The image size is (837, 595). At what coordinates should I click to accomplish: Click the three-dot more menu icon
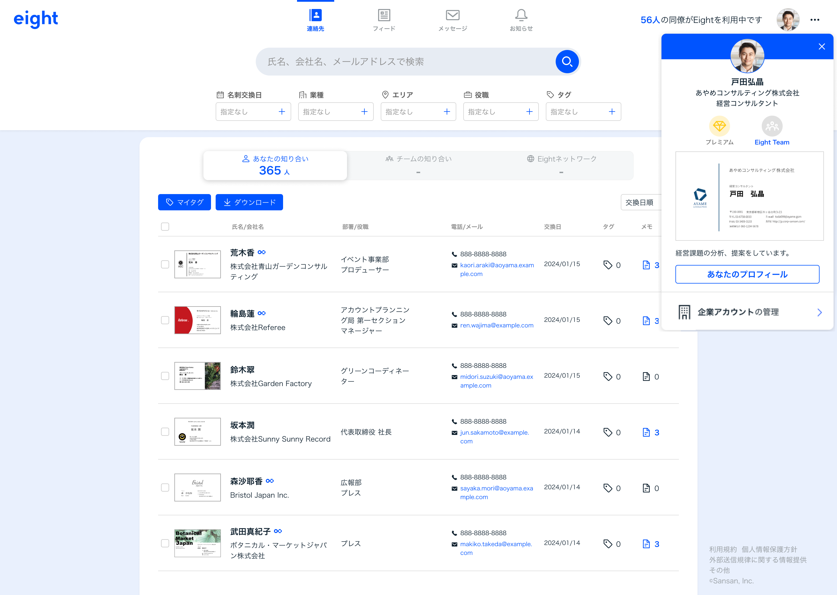click(x=814, y=20)
